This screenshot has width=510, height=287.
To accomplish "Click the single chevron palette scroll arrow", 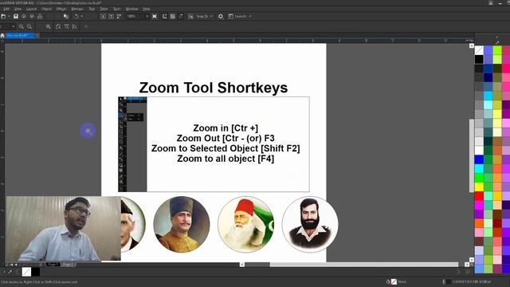I will click(459, 272).
